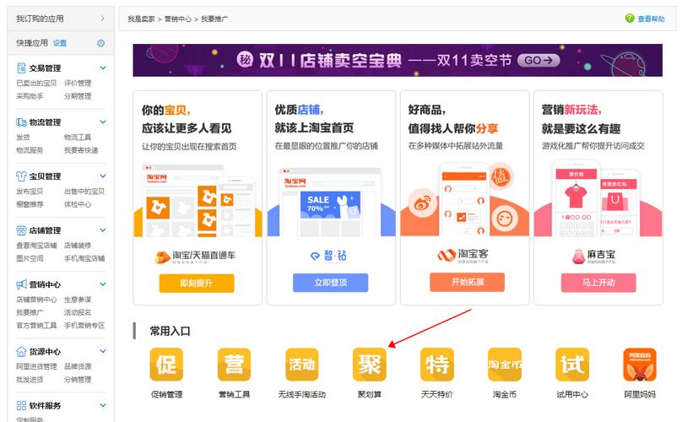Screen dimensions: 693x422
Task: Click the 宝贝管理 shirt icon
Action: [21, 176]
